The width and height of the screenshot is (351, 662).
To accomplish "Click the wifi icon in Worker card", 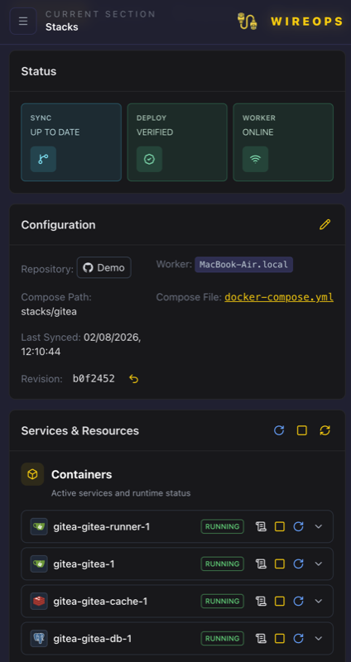I will 255,159.
